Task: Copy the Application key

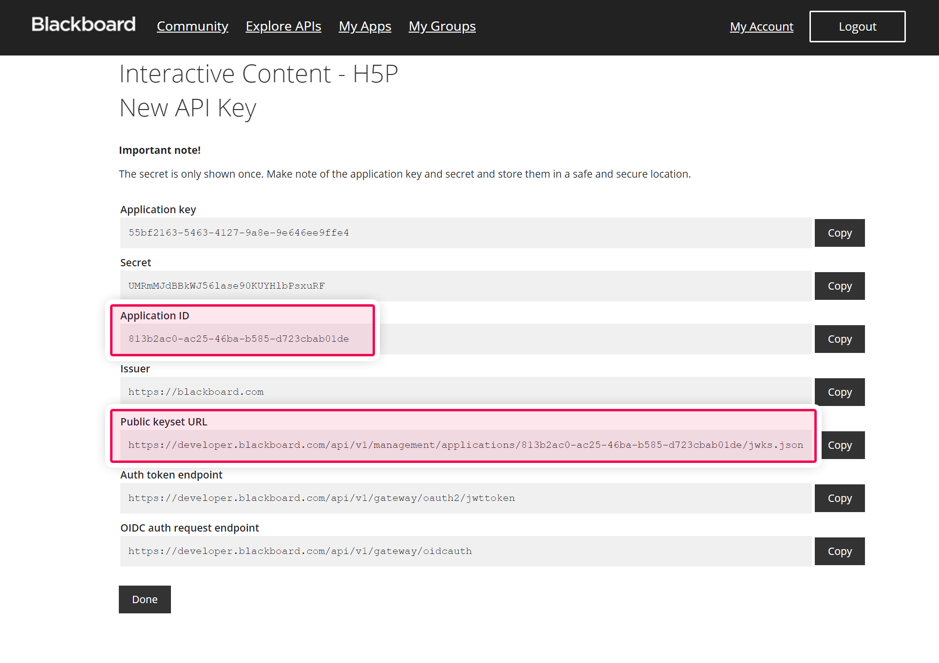Action: (839, 233)
